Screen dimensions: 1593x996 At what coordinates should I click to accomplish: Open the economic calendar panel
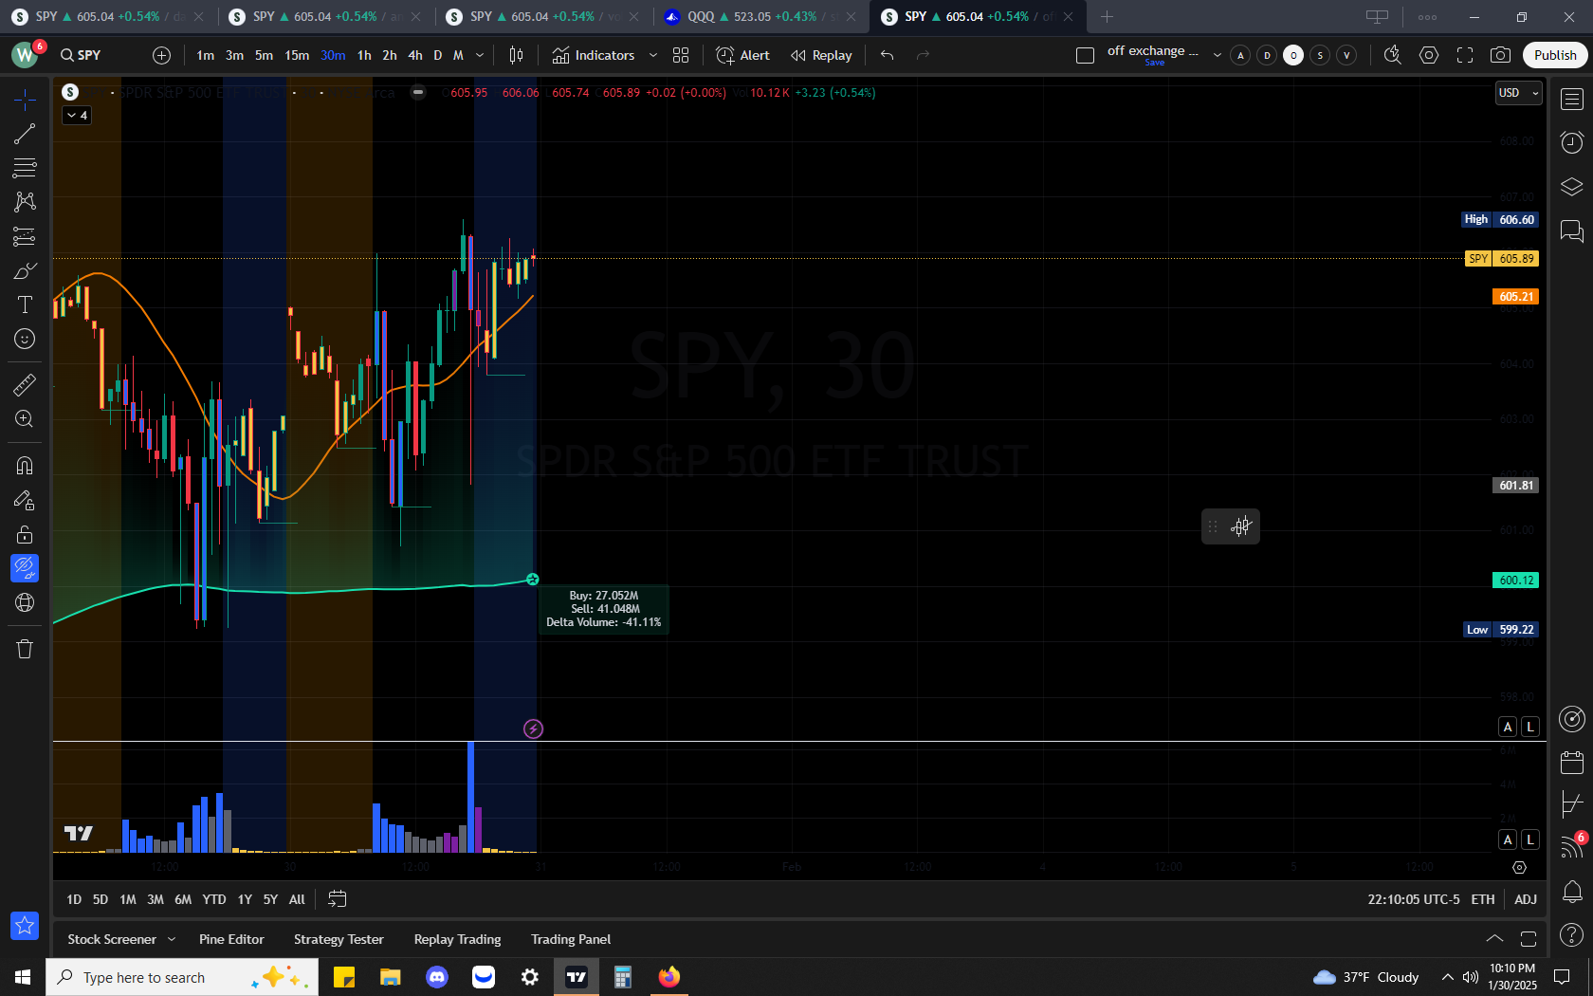tap(1572, 762)
